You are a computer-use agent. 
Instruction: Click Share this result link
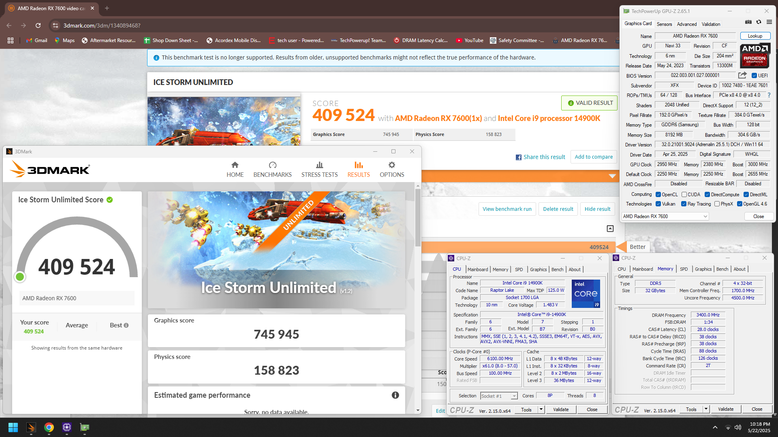(540, 157)
